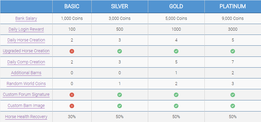This screenshot has width=261, height=122.
Task: Click the red X for Basic Custom Barn Image
Action: tap(72, 106)
